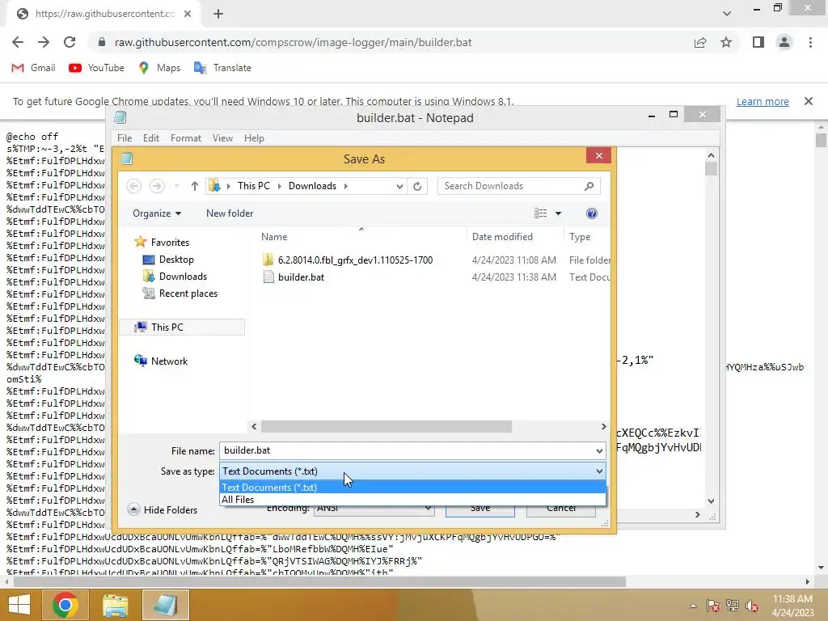Viewport: 828px width, 621px height.
Task: Open Chrome profile avatar
Action: click(x=784, y=42)
